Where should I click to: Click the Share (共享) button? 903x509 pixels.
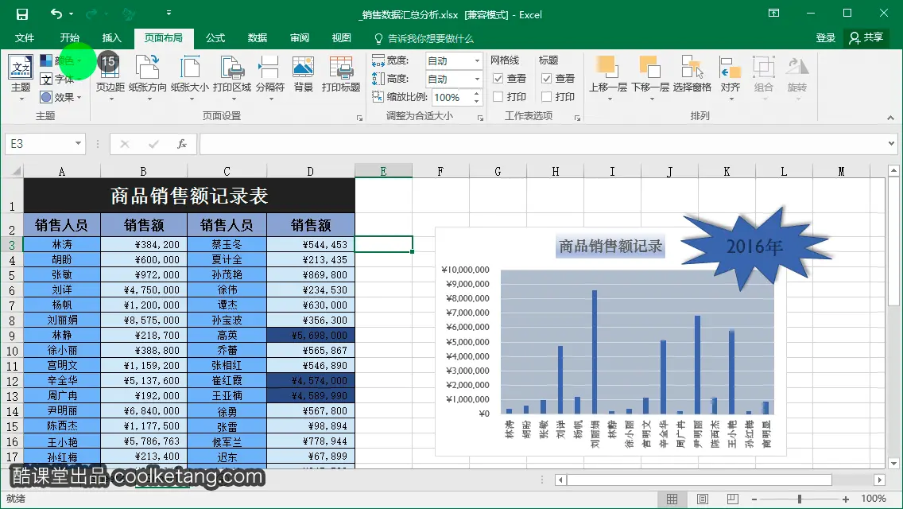tap(866, 38)
